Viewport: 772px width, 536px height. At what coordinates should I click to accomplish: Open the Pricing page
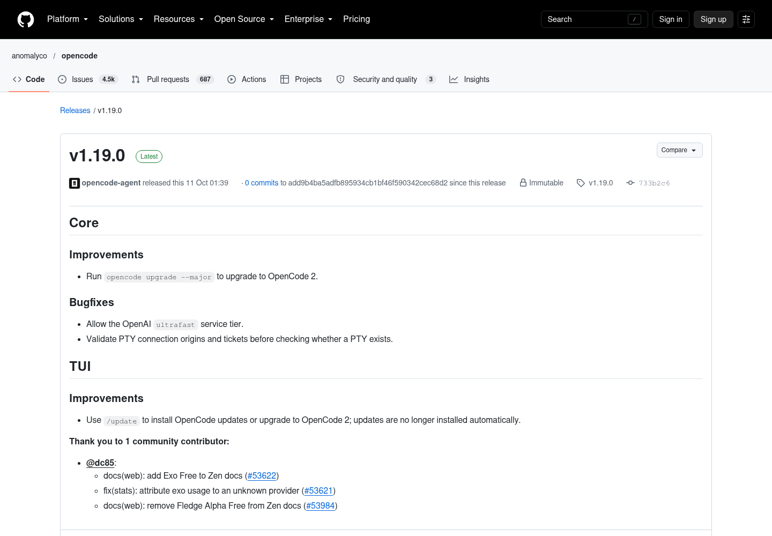(357, 19)
